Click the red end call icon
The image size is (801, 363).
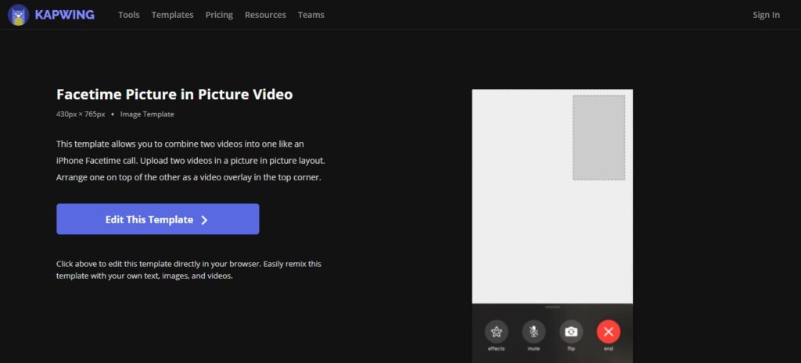click(x=609, y=332)
